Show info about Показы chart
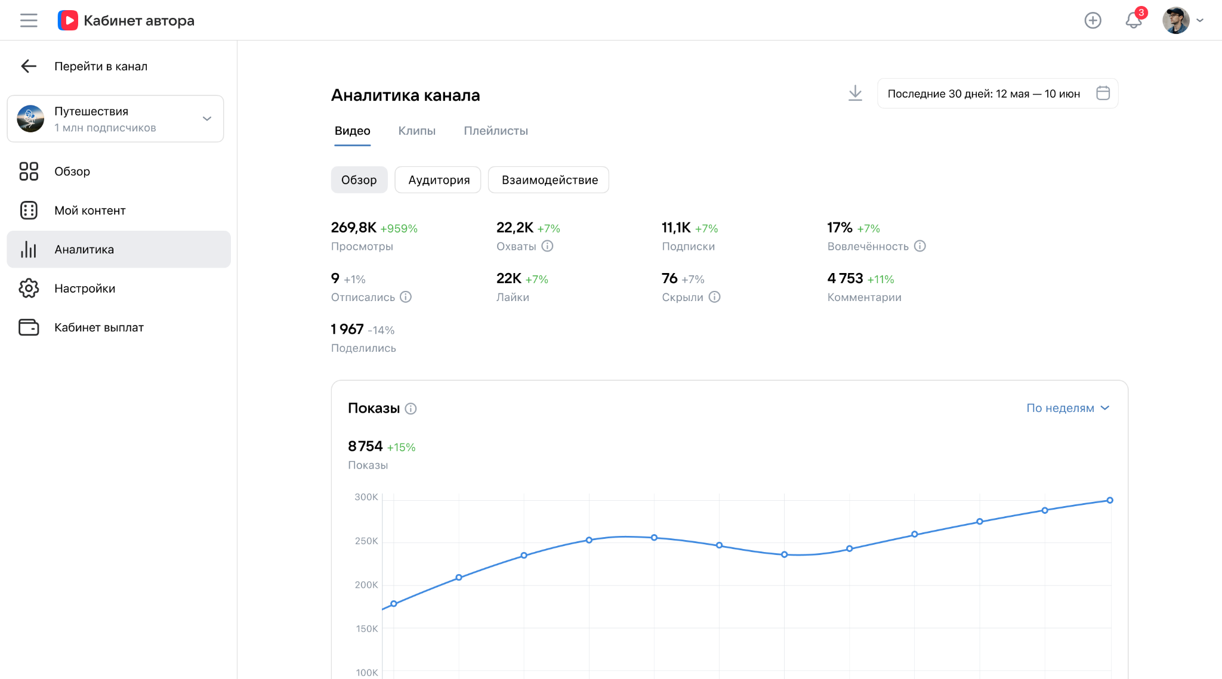This screenshot has height=679, width=1222. click(x=411, y=408)
